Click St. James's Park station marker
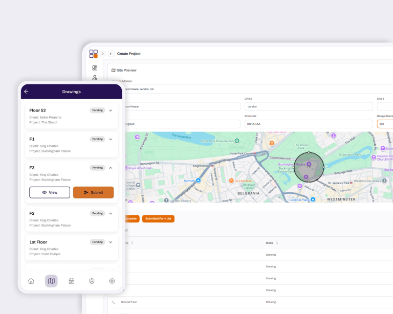Image resolution: width=393 pixels, height=314 pixels. pos(351,183)
